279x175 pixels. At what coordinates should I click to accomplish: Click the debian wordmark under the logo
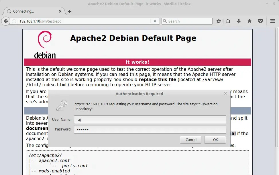tap(45, 55)
